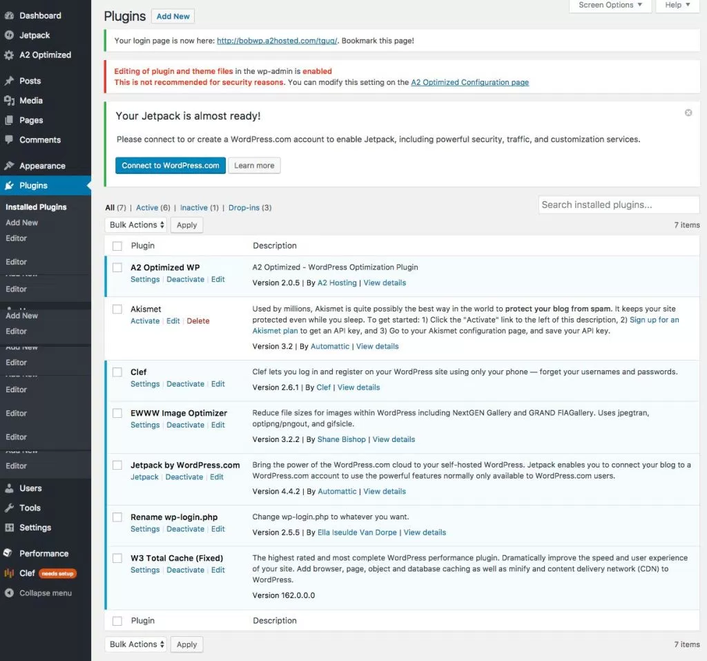Viewport: 707px width, 661px height.
Task: Dismiss the Jetpack notice with the X icon
Action: tap(688, 113)
